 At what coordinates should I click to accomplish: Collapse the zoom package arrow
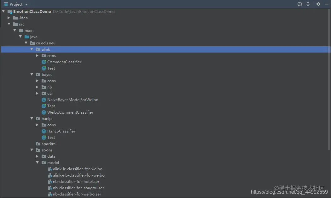pyautogui.click(x=32, y=150)
